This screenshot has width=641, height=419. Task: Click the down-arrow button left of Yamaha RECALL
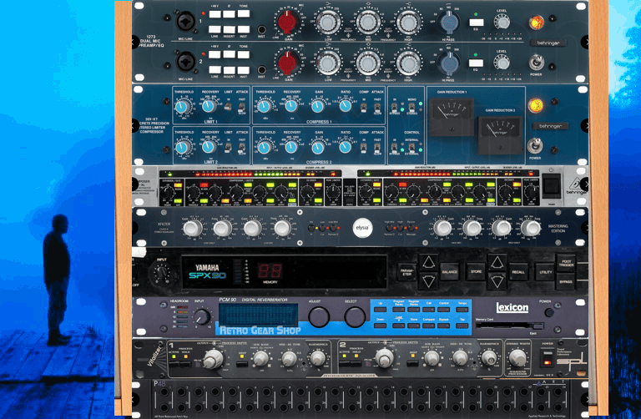(x=497, y=281)
